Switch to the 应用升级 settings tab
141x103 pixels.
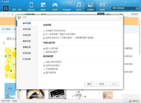pos(27,29)
